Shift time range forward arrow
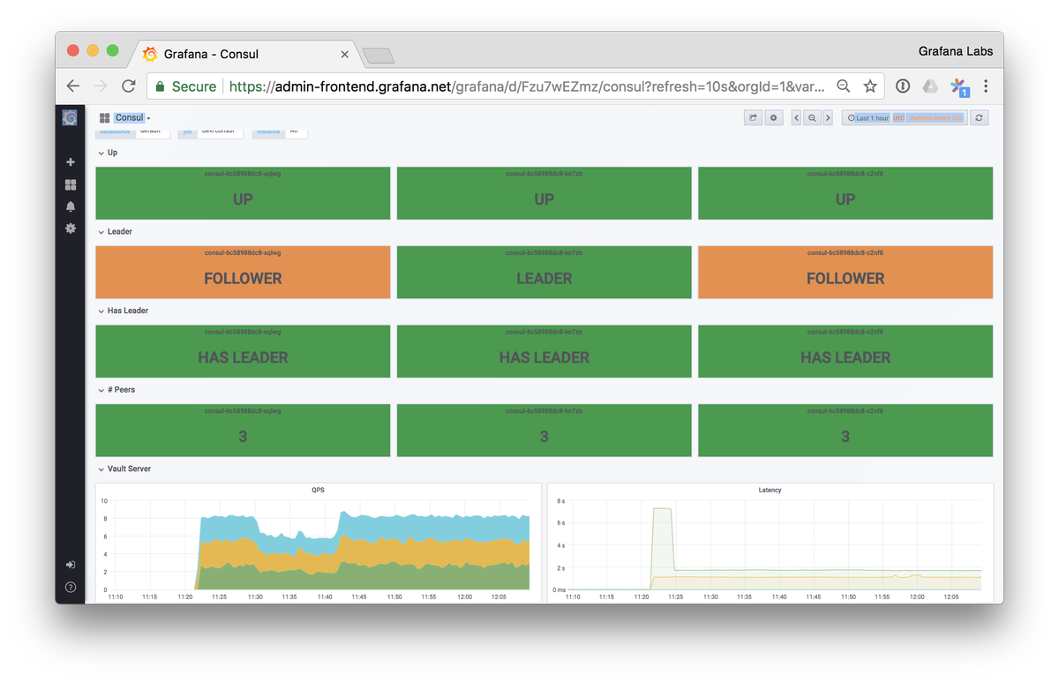The image size is (1059, 683). (x=828, y=117)
